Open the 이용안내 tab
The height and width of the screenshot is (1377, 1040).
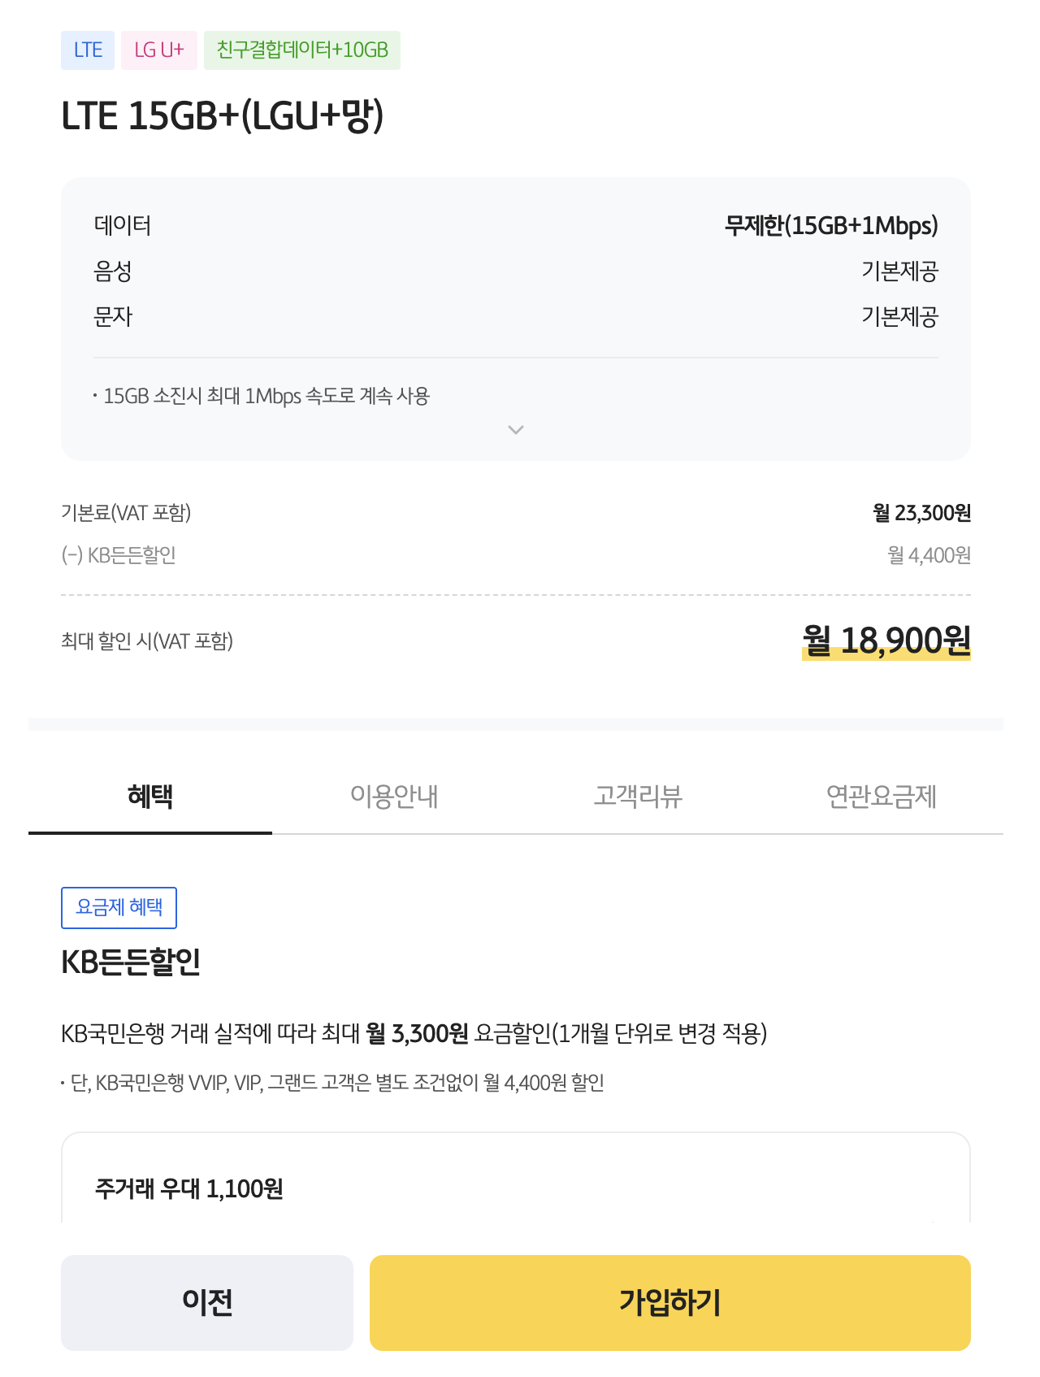coord(394,796)
